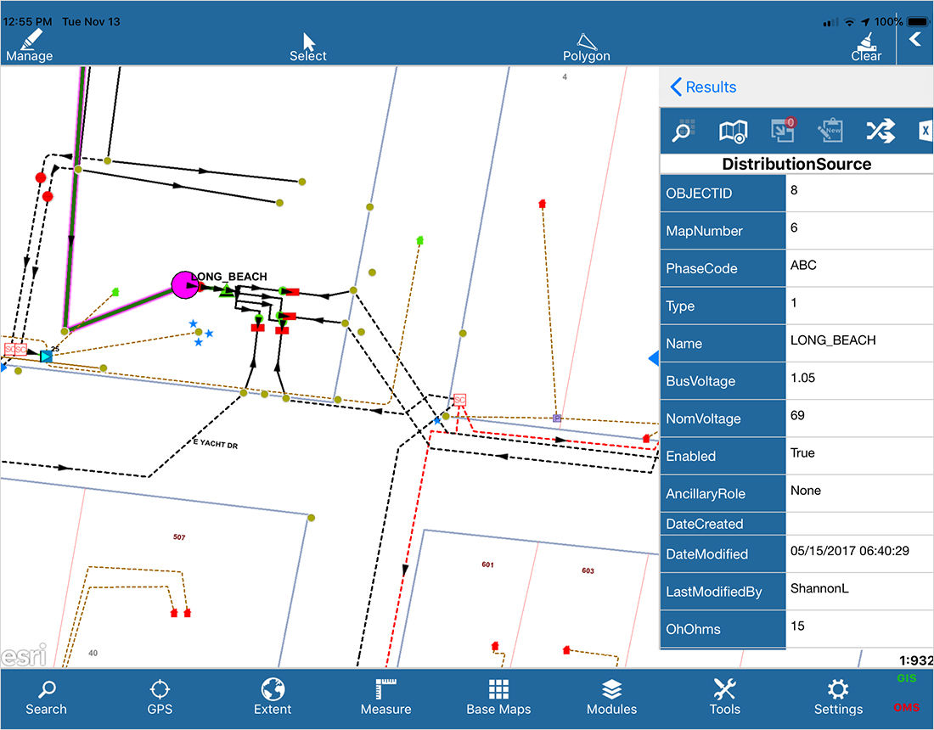Toggle the GIS layer indicator

click(906, 677)
